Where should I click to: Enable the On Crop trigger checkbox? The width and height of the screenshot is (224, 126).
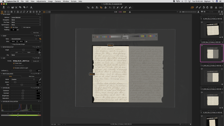tap(11, 27)
